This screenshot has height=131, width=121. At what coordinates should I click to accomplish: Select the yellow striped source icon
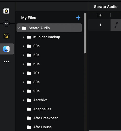tap(6, 36)
